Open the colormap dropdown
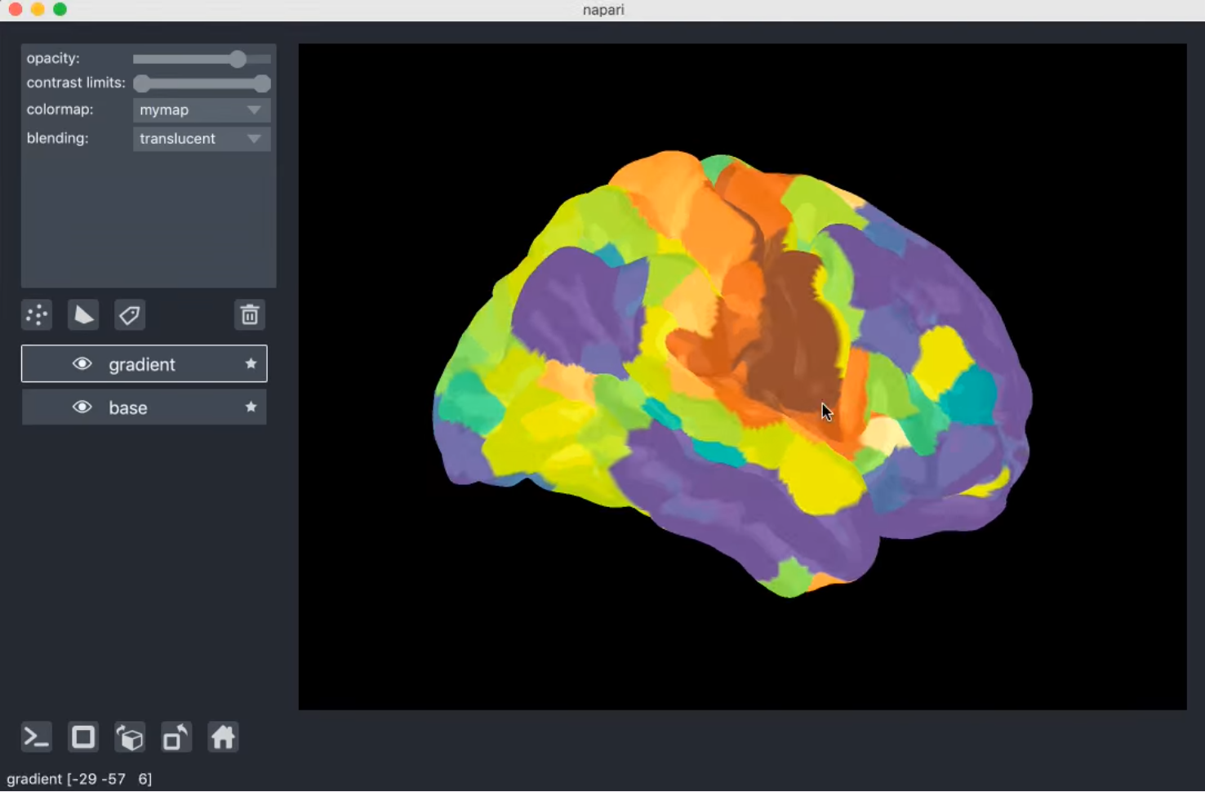Image resolution: width=1205 pixels, height=792 pixels. (x=201, y=109)
